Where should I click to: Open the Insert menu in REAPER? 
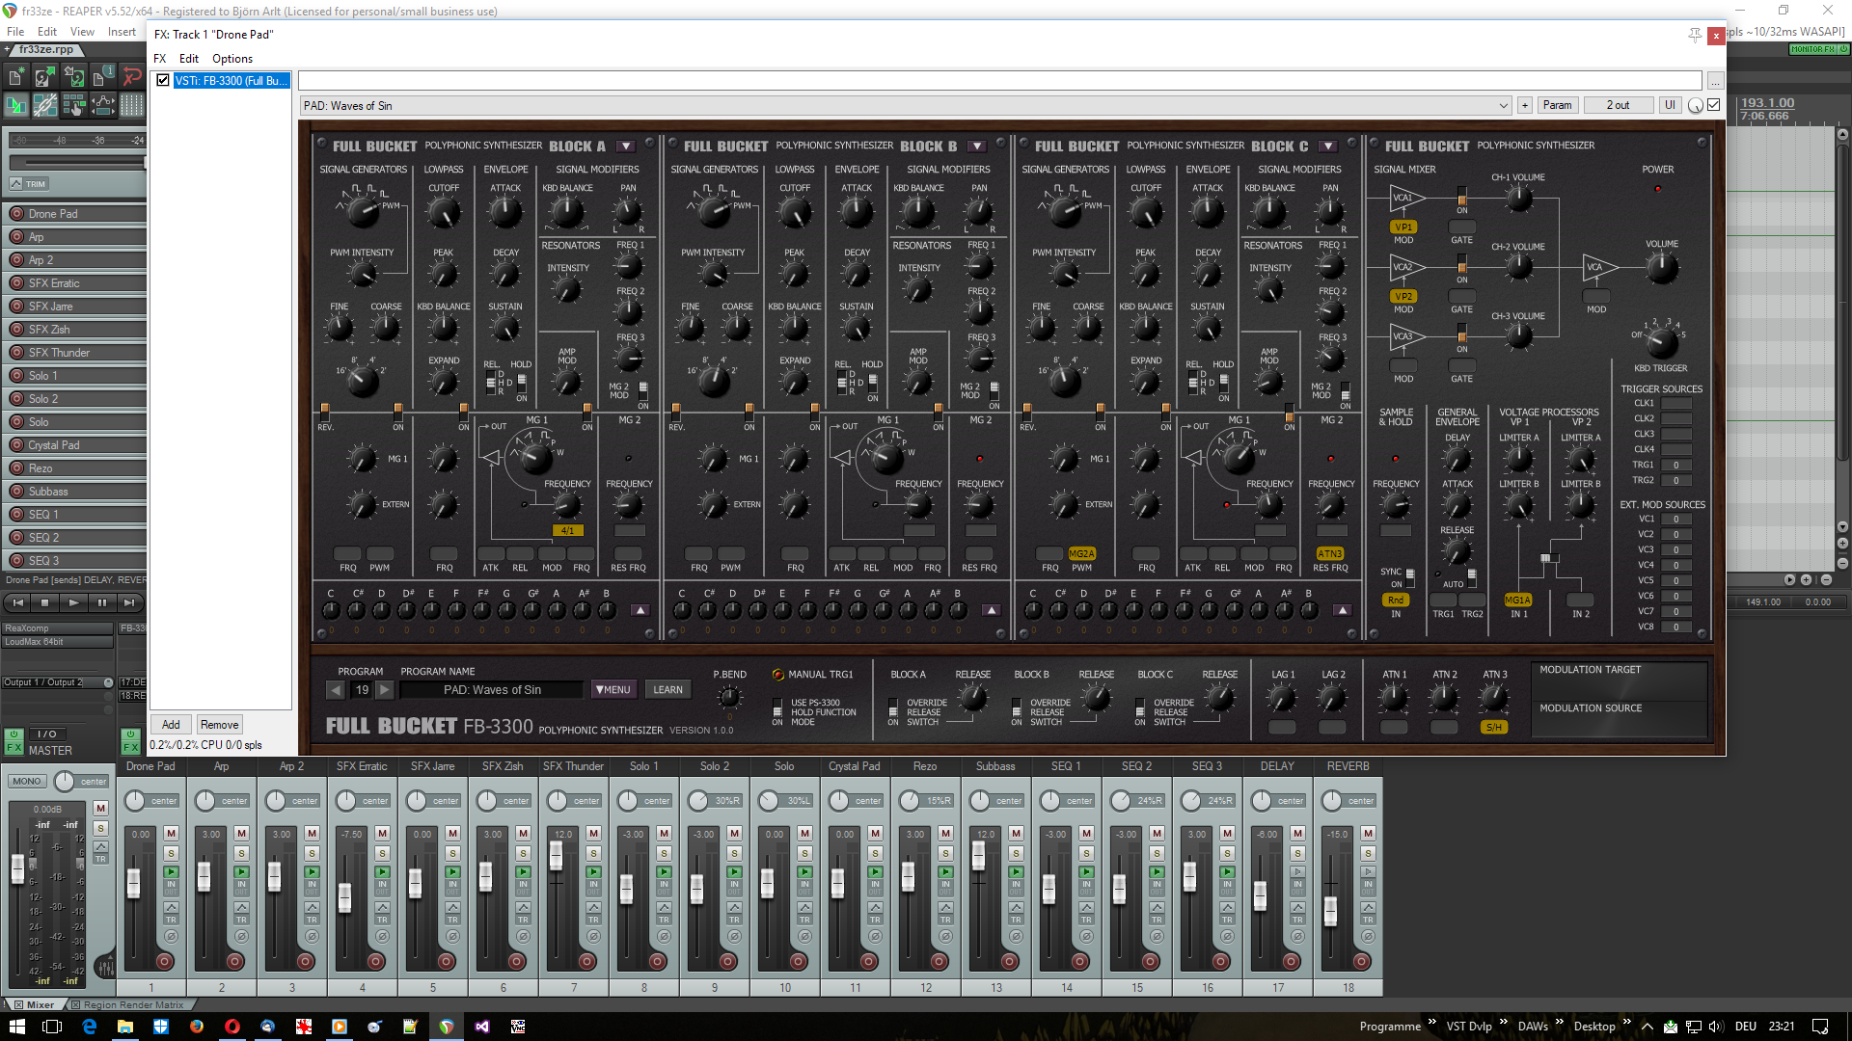tap(122, 32)
